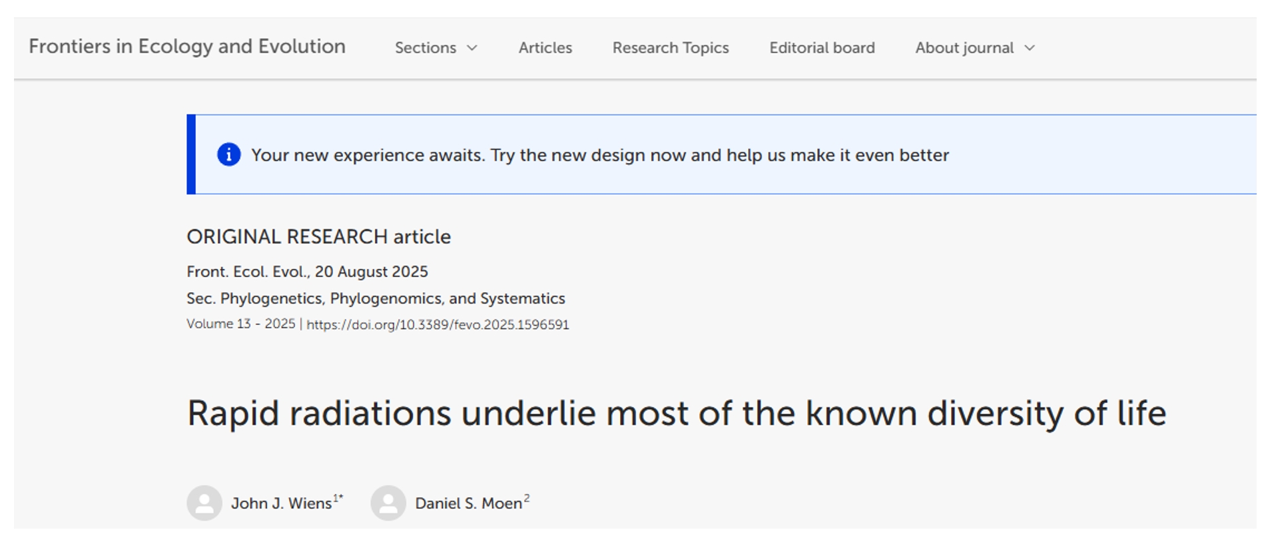Image resolution: width=1272 pixels, height=534 pixels.
Task: Click the blue info icon in the banner
Action: [x=228, y=154]
